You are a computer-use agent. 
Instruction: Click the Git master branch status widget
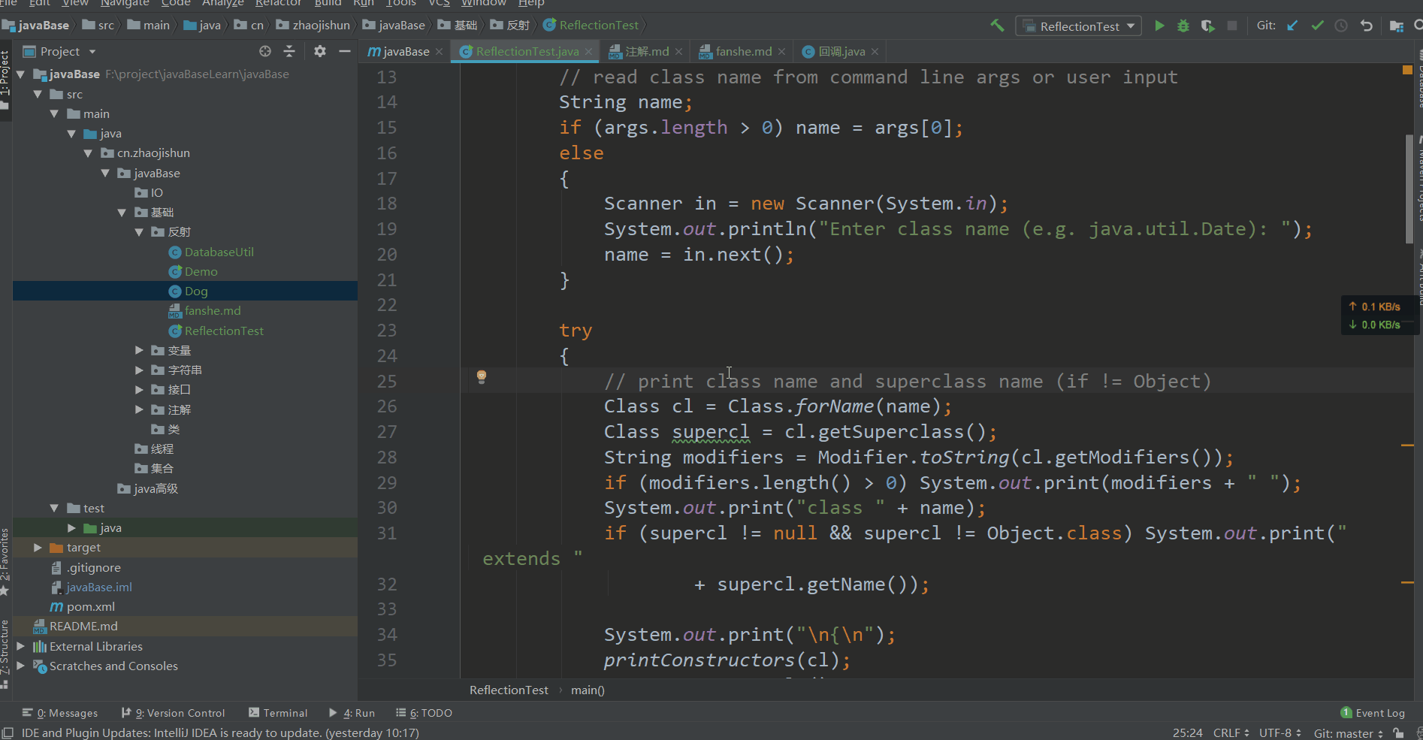tap(1348, 733)
